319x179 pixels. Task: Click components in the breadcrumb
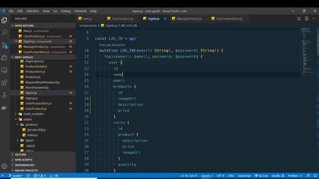click(88, 25)
